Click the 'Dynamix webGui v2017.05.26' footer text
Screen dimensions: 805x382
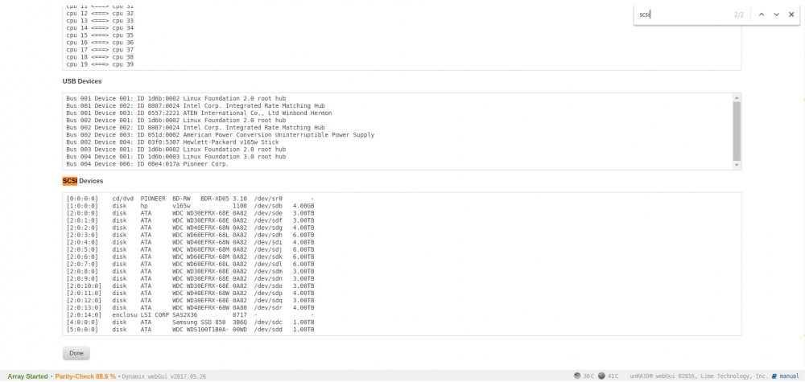point(163,376)
